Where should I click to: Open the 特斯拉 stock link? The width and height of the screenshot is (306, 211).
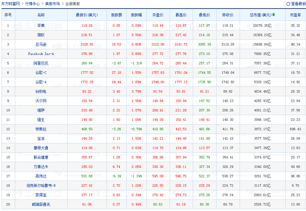(x=41, y=129)
